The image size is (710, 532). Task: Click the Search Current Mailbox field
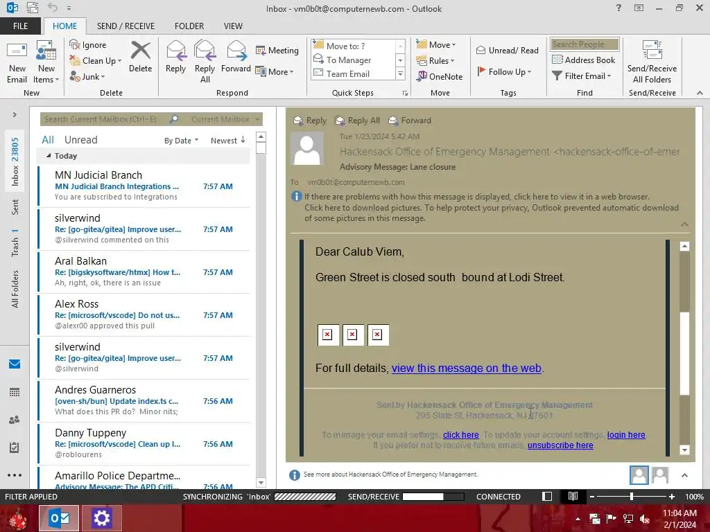pyautogui.click(x=104, y=119)
